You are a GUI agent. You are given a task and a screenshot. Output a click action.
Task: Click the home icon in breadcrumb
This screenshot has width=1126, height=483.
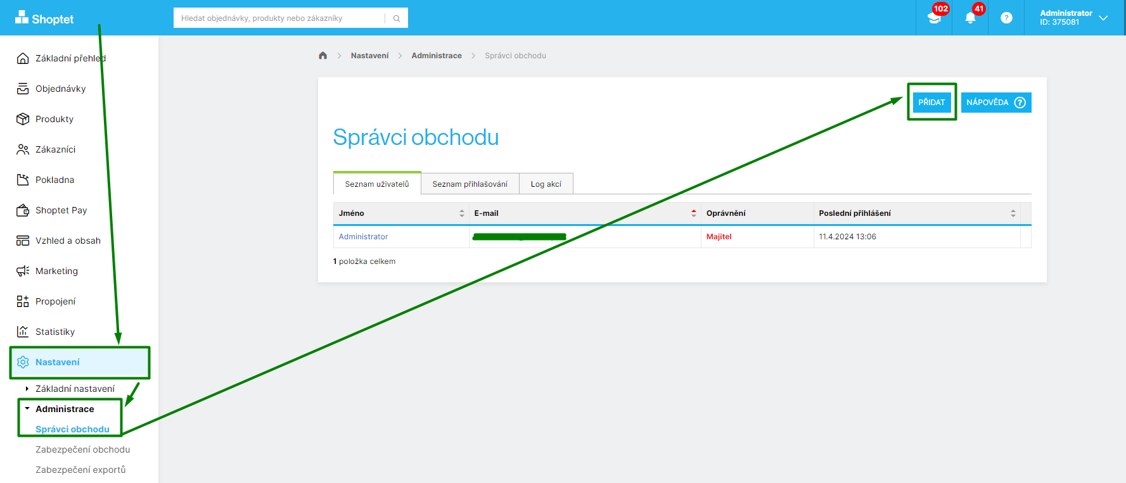(x=323, y=56)
